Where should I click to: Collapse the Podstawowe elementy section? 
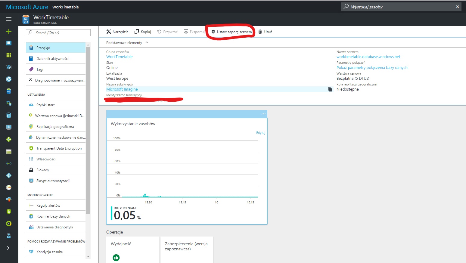(147, 43)
